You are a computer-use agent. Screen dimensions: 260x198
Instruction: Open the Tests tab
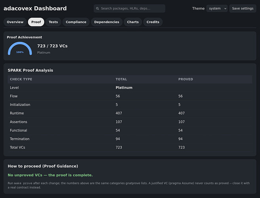coord(53,22)
